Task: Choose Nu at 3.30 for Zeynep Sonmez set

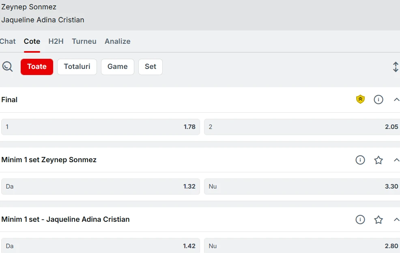Action: coord(302,187)
